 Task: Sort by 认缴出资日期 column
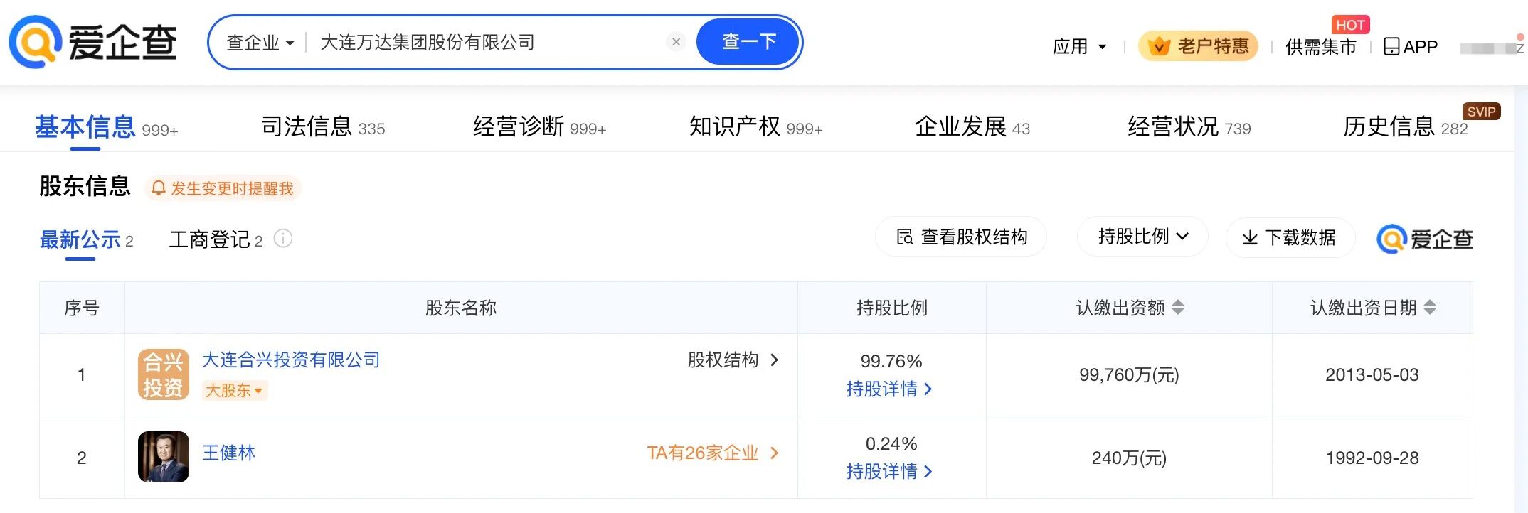click(1430, 308)
